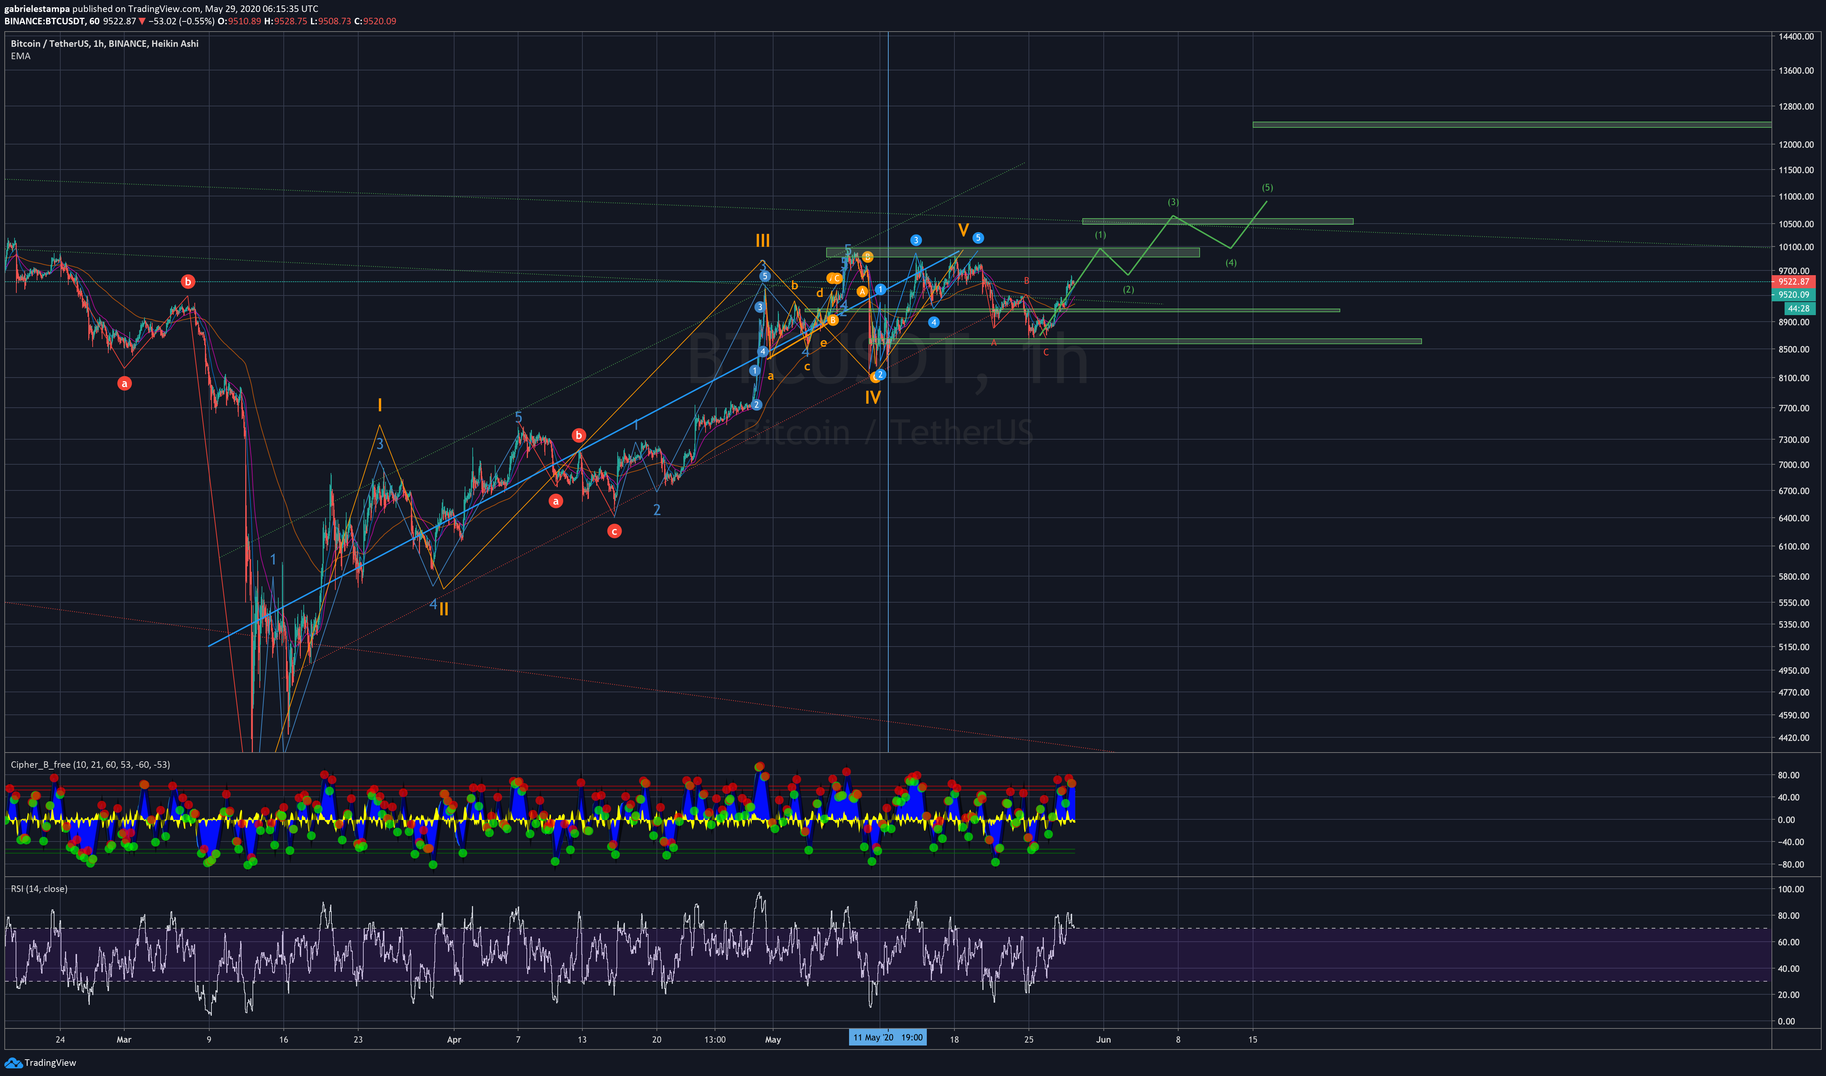Click the blue circled 5 beside wave V
This screenshot has height=1076, width=1826.
tap(978, 238)
